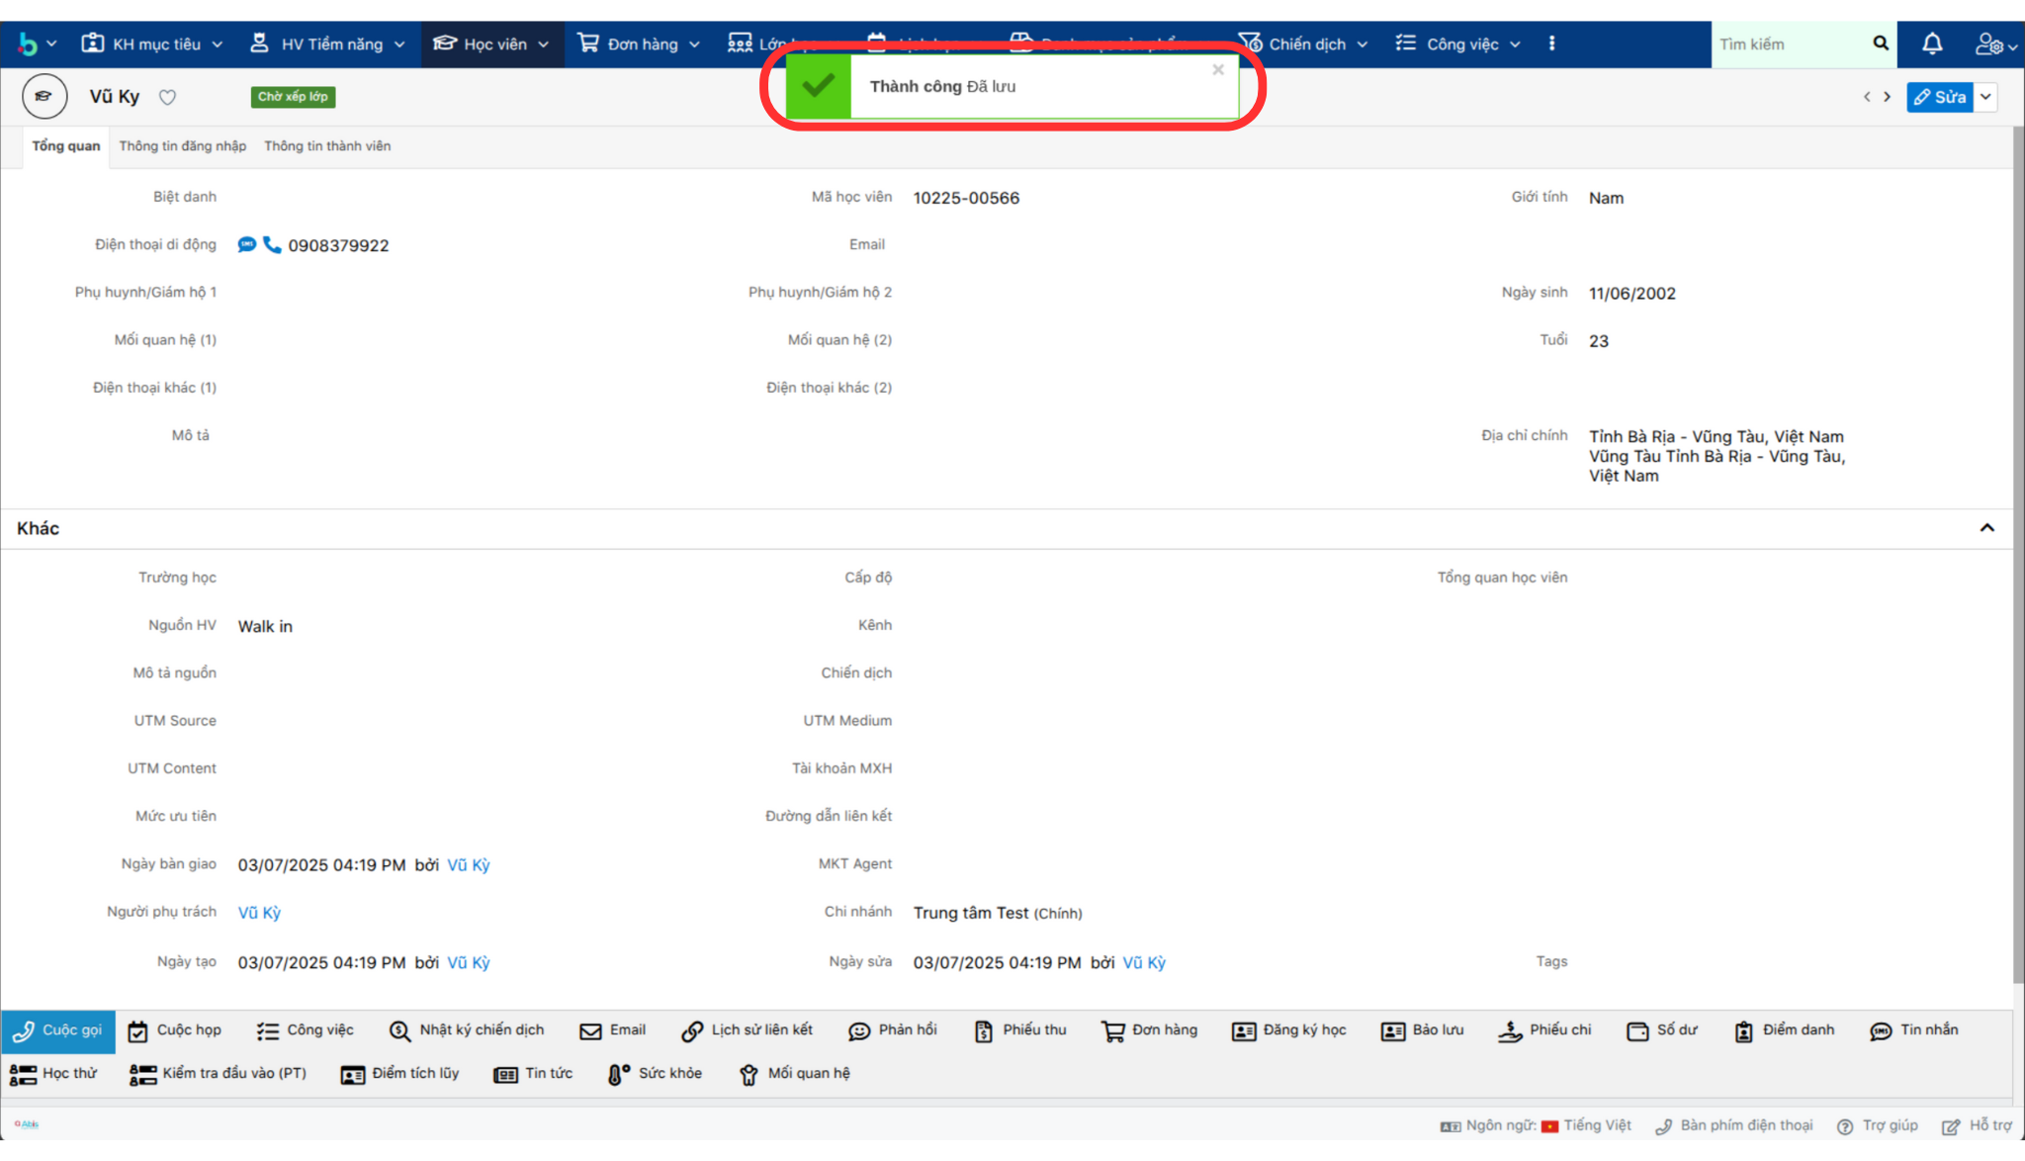Open Vũ Kỳ link in Người phụ trách
Image resolution: width=2025 pixels, height=1161 pixels.
tap(259, 913)
